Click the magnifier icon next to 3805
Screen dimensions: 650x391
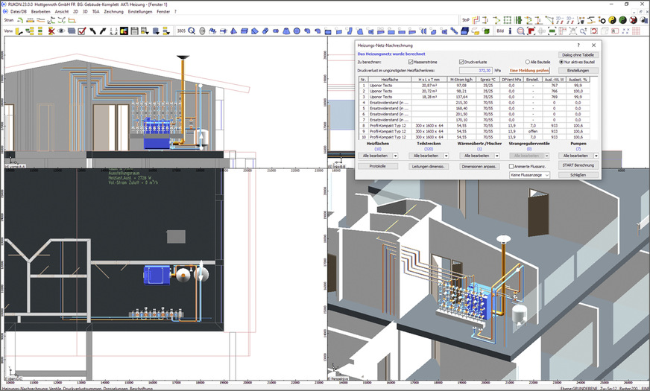tap(192, 31)
